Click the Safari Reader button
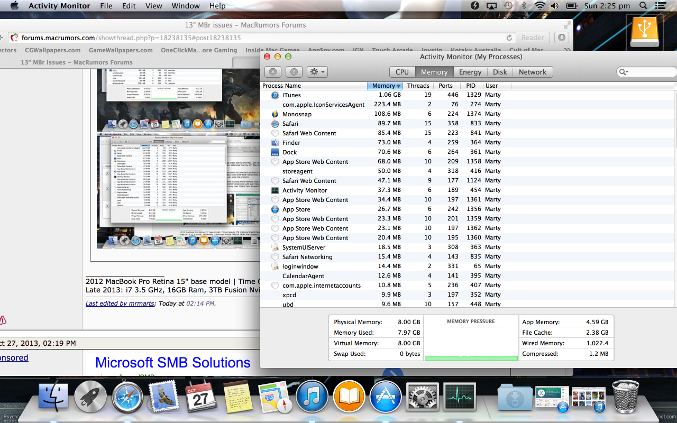 [533, 38]
